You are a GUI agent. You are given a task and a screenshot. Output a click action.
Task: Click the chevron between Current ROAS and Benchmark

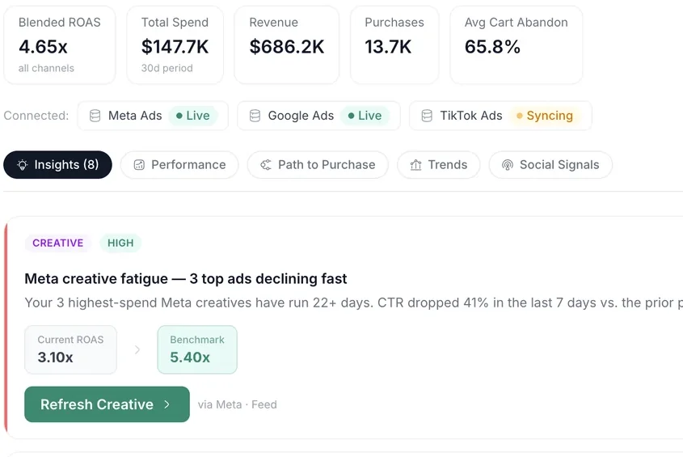pos(137,349)
